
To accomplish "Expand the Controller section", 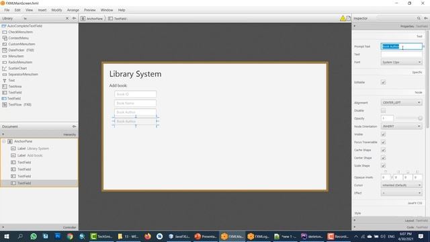I will (3, 227).
